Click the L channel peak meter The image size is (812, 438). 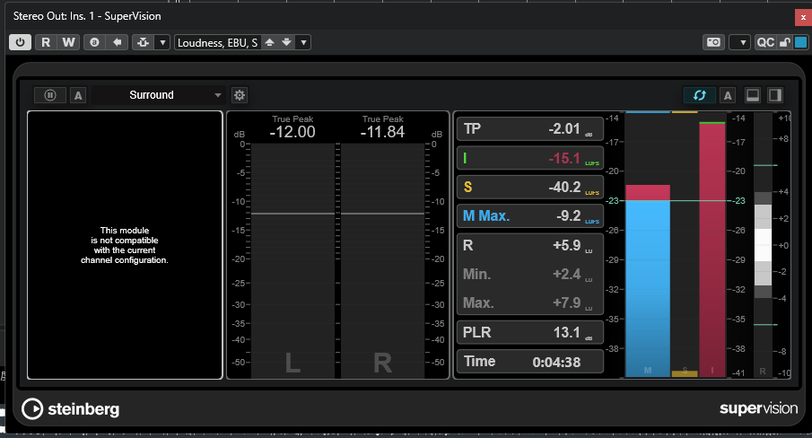pyautogui.click(x=292, y=260)
